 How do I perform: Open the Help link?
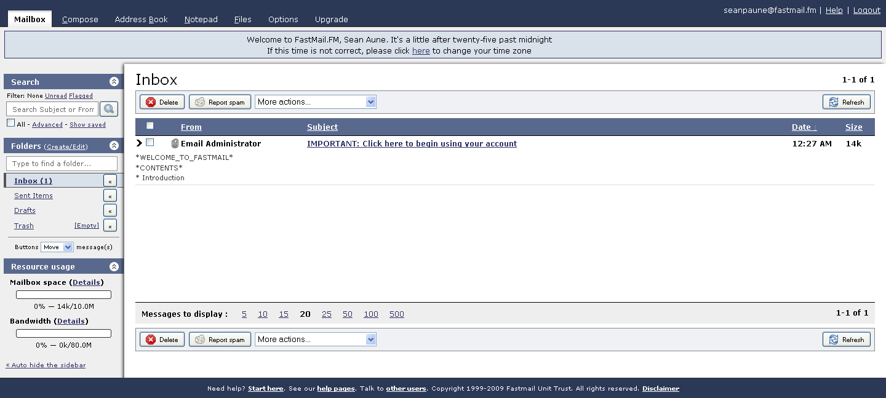(834, 10)
